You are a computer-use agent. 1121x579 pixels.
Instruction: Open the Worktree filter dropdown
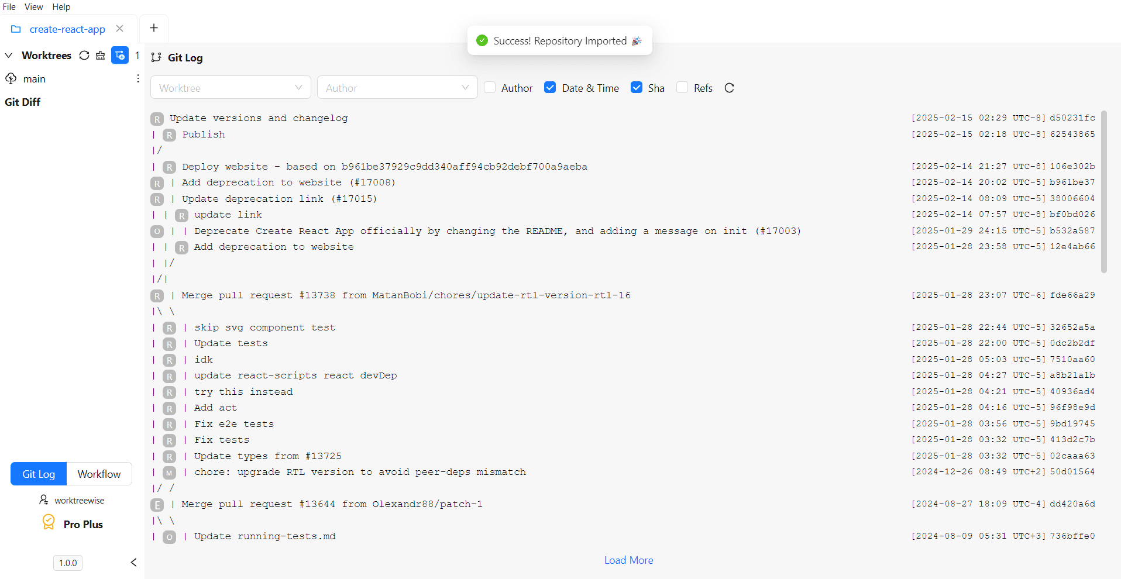[230, 87]
